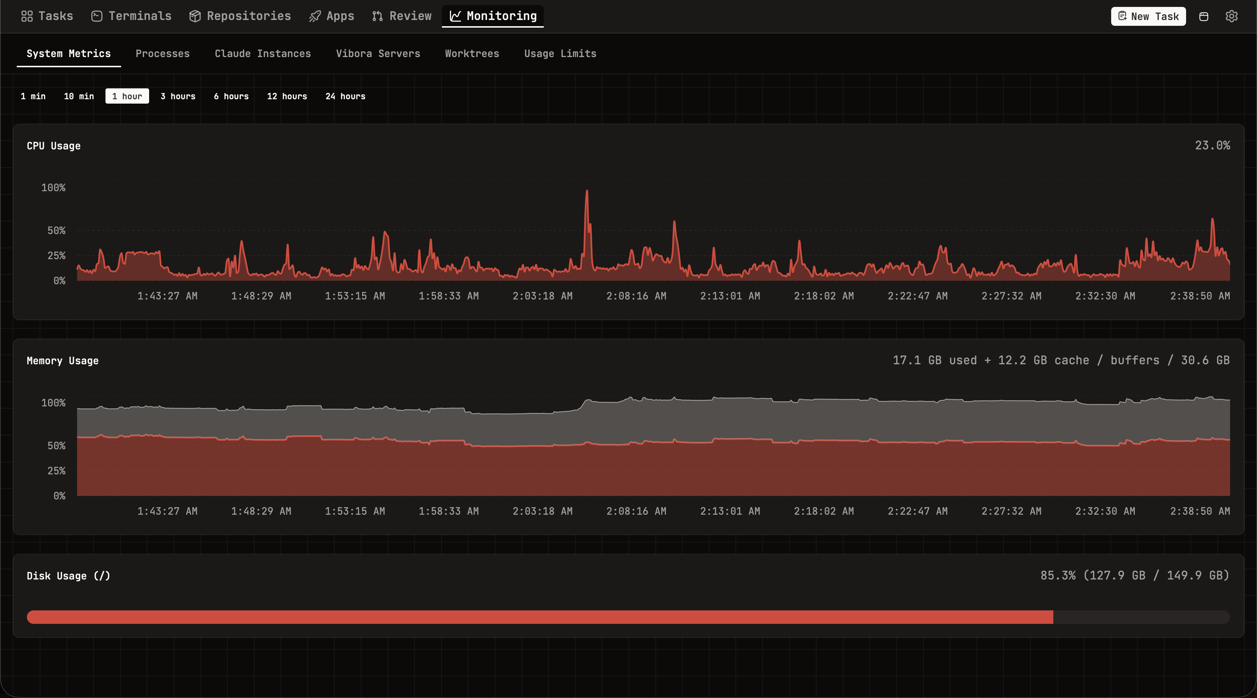Open the Terminals icon in navigation
This screenshot has width=1257, height=698.
[97, 16]
